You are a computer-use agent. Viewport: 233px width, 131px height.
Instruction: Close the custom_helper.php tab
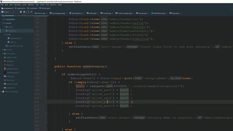(133, 13)
